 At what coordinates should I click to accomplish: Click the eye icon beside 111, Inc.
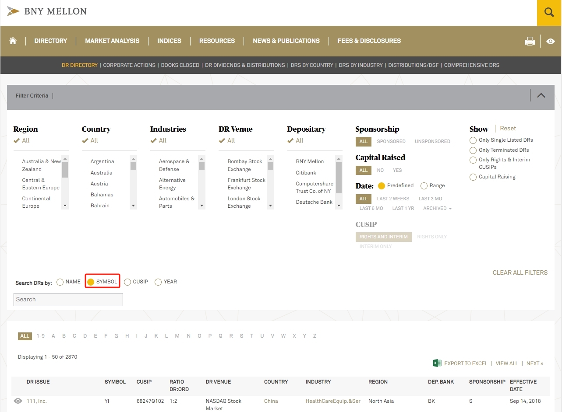click(18, 401)
